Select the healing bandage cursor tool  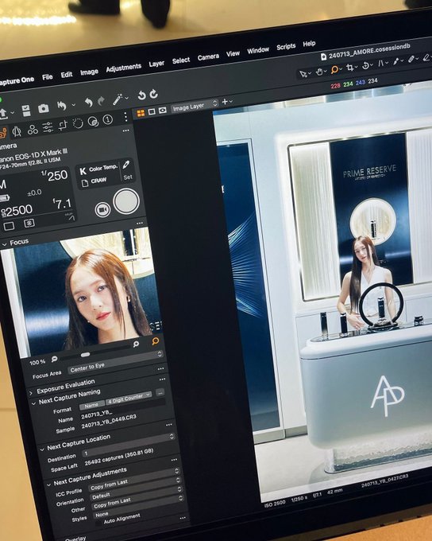[411, 60]
